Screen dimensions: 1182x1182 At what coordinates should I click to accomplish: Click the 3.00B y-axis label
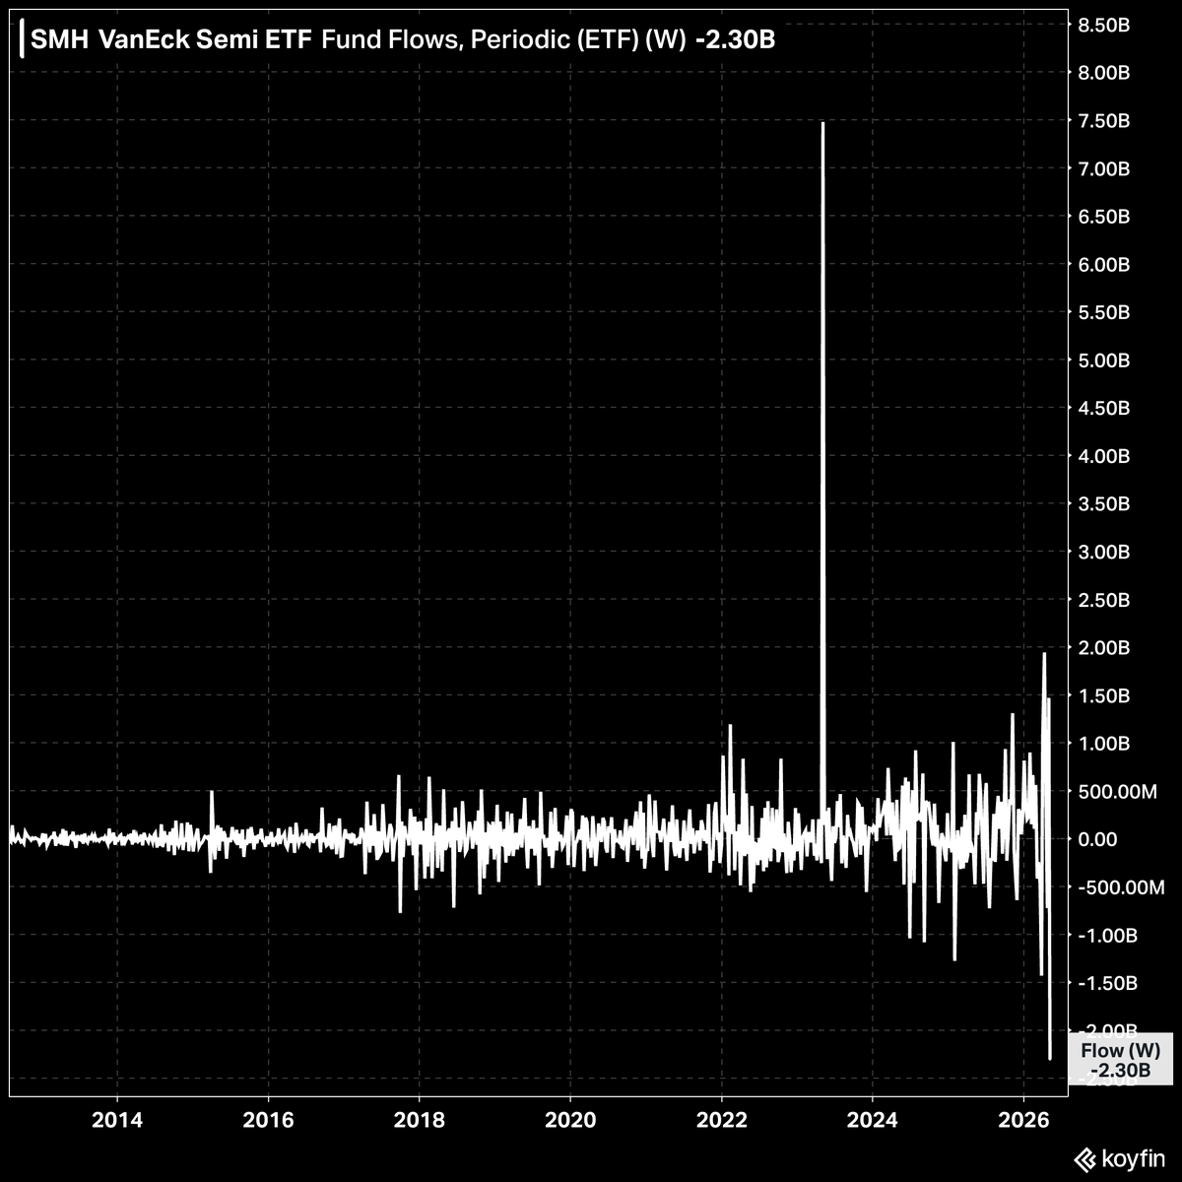pyautogui.click(x=1105, y=553)
